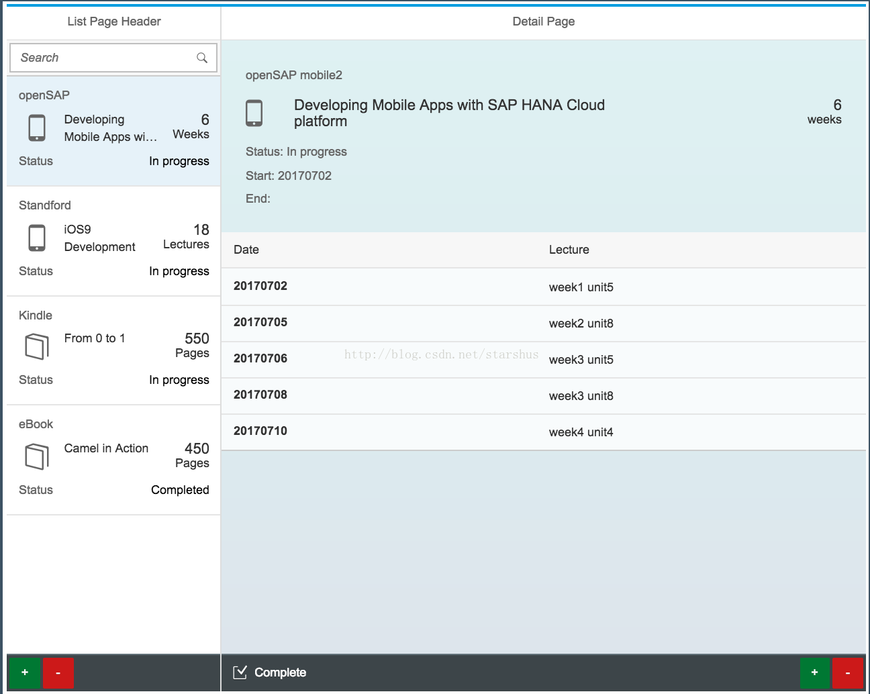Click the 'week2 unit8' lecture cell
The width and height of the screenshot is (870, 694).
click(x=581, y=324)
